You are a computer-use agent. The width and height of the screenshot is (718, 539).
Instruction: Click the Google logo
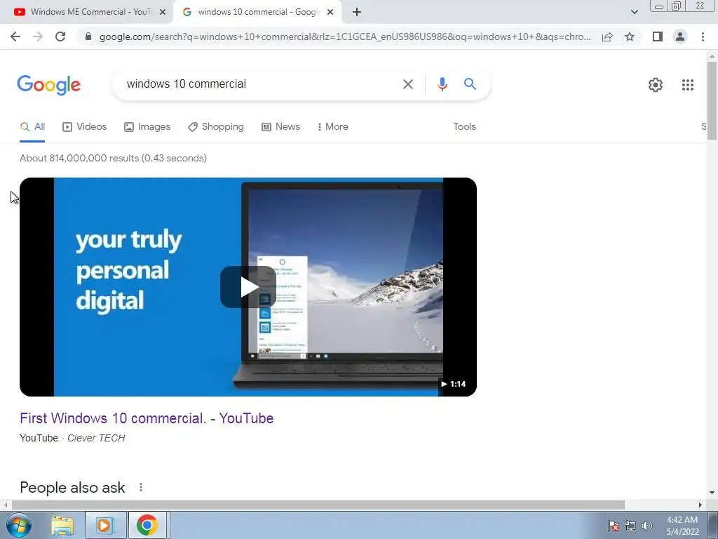click(x=48, y=85)
